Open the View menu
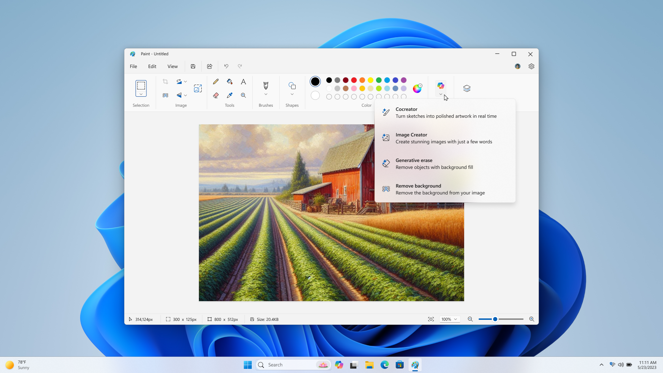The height and width of the screenshot is (373, 663). click(173, 66)
